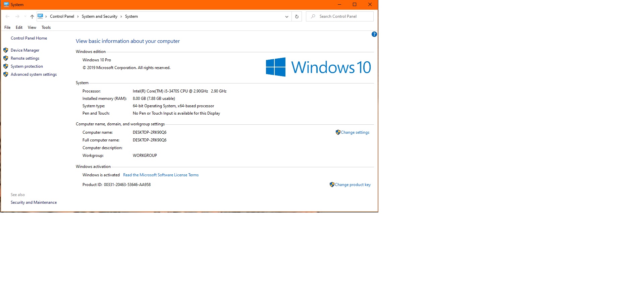Go up one level with Up arrow

pos(32,16)
